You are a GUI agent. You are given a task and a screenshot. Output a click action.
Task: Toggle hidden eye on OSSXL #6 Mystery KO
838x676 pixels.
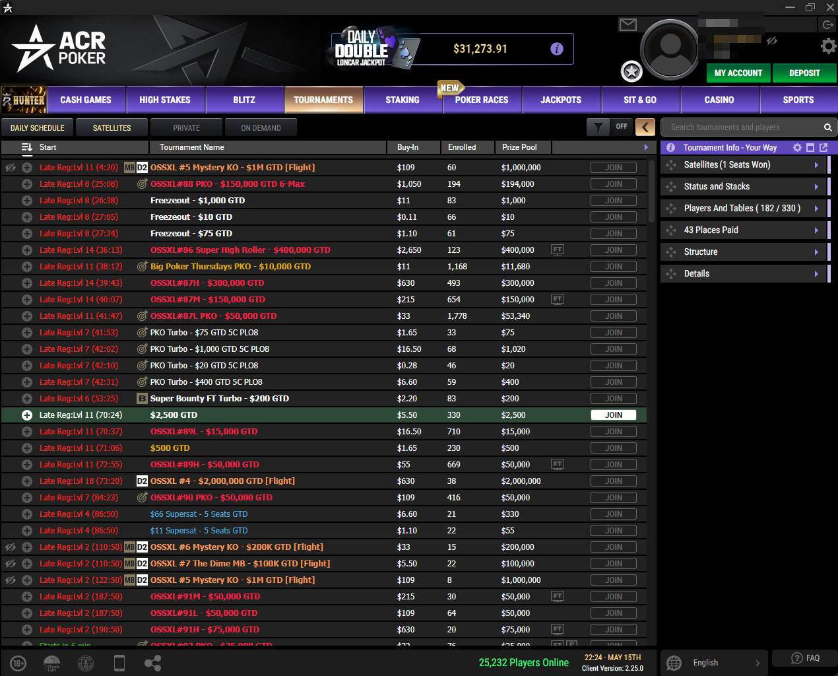pyautogui.click(x=11, y=547)
